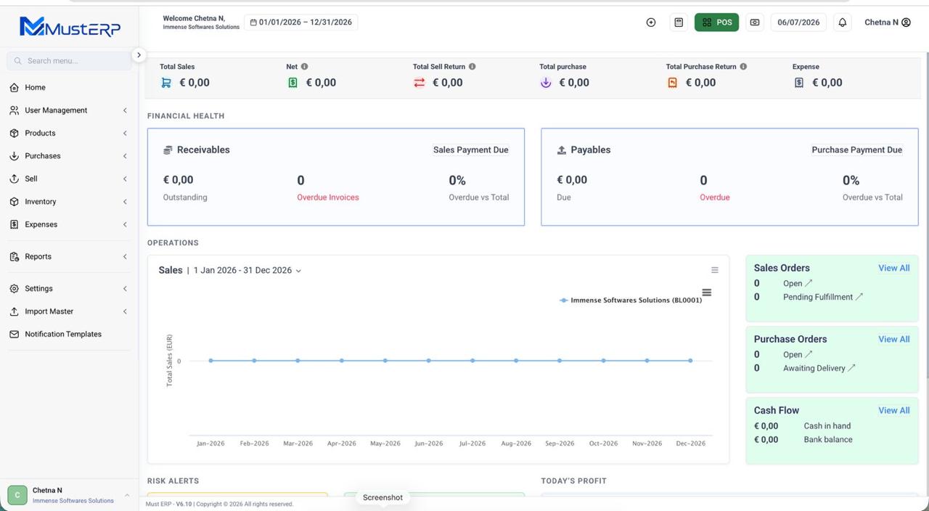The width and height of the screenshot is (929, 511).
Task: Click the grey lines icon above chart
Action: coord(714,270)
